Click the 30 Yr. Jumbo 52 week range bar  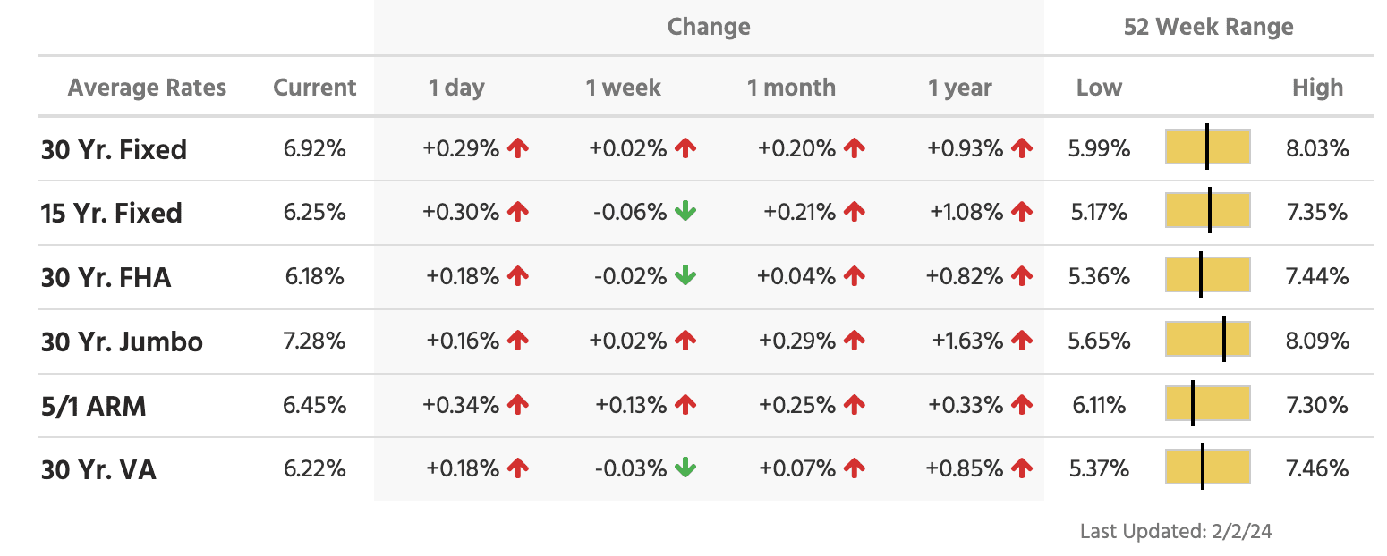pos(1207,341)
